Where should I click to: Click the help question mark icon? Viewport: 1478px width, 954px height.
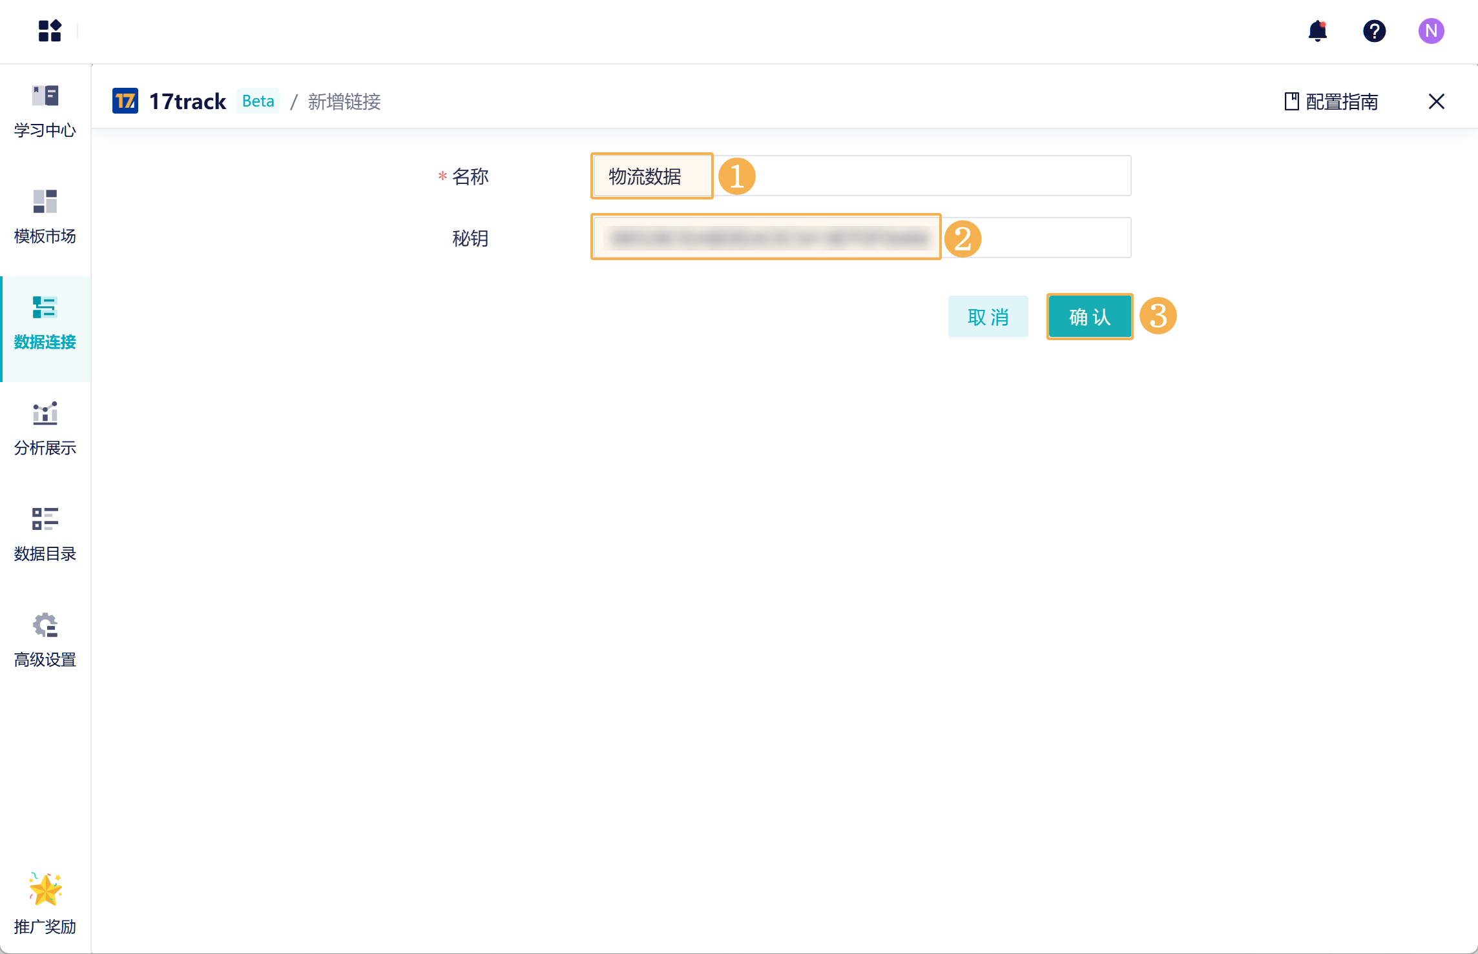pyautogui.click(x=1374, y=31)
